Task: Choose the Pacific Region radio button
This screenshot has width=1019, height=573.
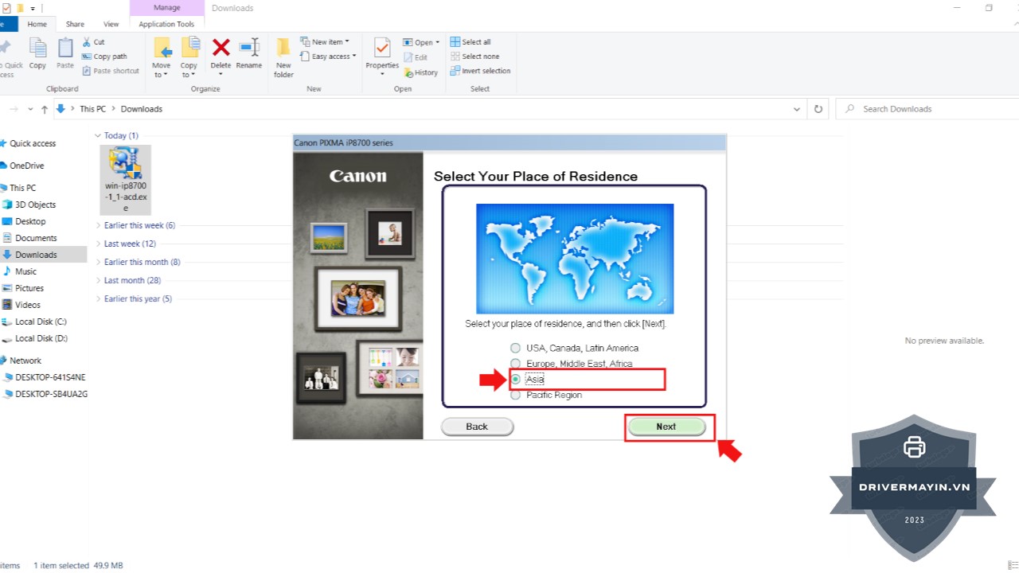Action: tap(516, 395)
